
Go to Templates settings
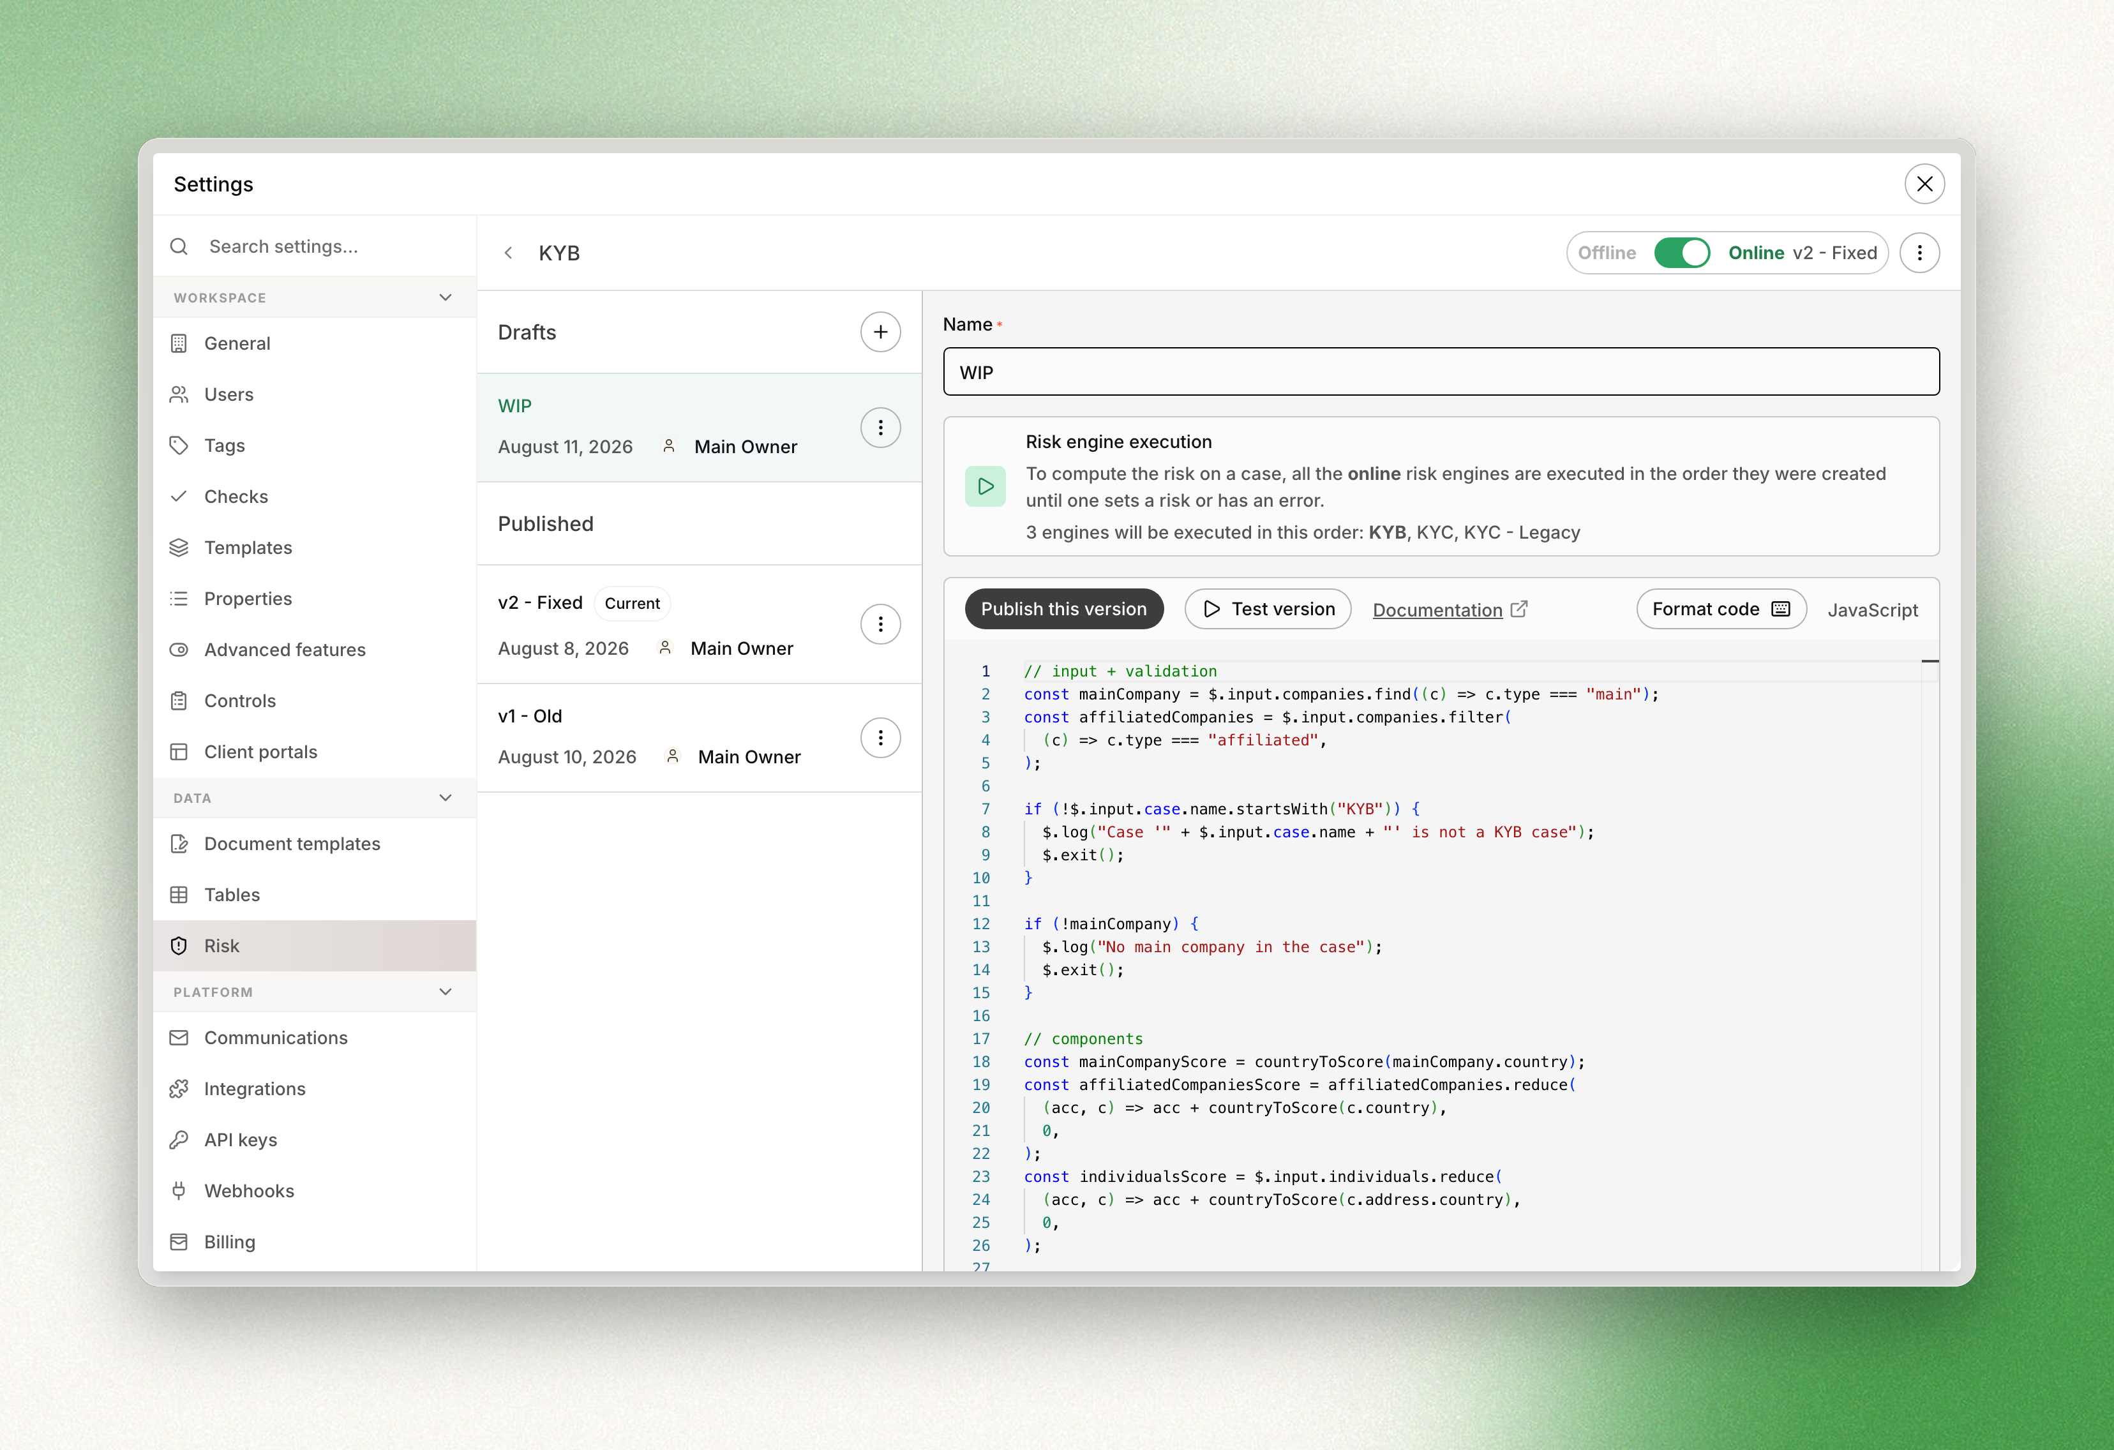click(315, 547)
